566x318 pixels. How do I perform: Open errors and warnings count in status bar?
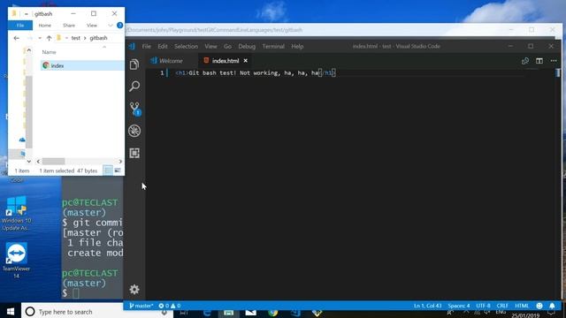point(169,306)
